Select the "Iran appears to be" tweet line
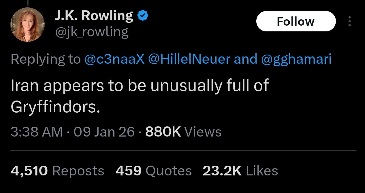This screenshot has width=365, height=193. tap(140, 86)
